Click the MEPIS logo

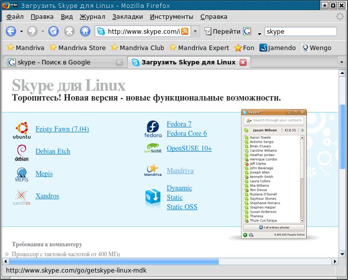(x=21, y=175)
